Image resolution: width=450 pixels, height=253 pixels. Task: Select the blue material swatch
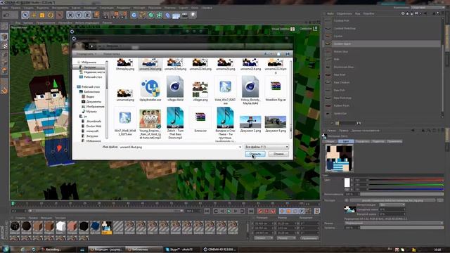95,226
